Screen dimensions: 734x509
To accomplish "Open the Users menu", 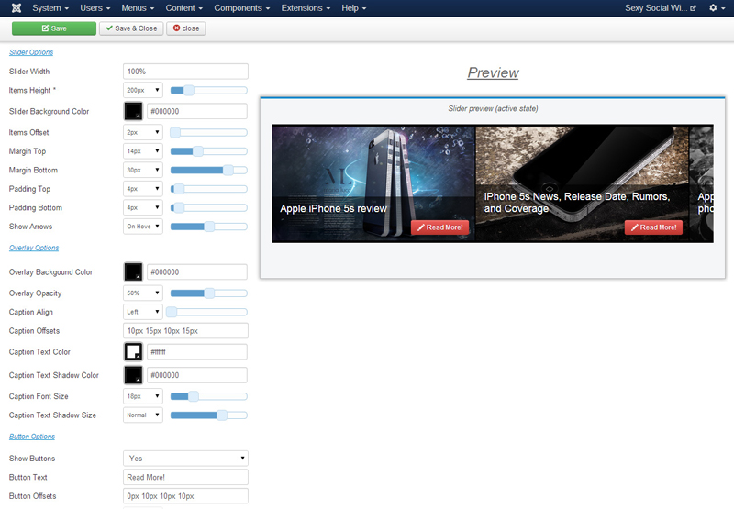I will (x=95, y=8).
